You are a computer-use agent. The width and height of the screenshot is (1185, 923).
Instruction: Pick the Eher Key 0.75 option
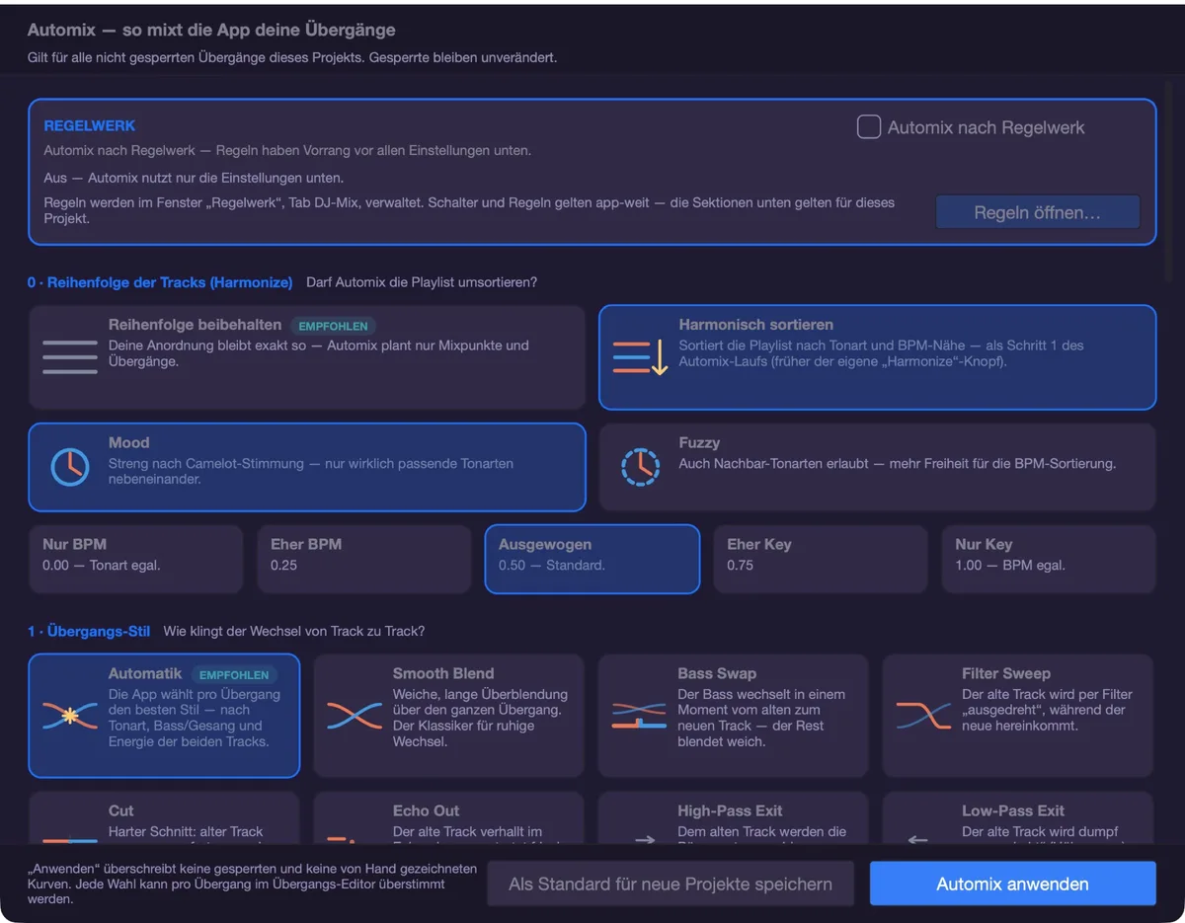(x=821, y=559)
